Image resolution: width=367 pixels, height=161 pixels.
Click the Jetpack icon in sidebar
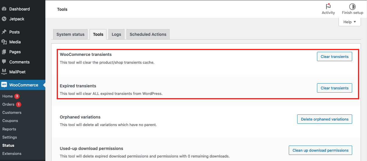4,19
